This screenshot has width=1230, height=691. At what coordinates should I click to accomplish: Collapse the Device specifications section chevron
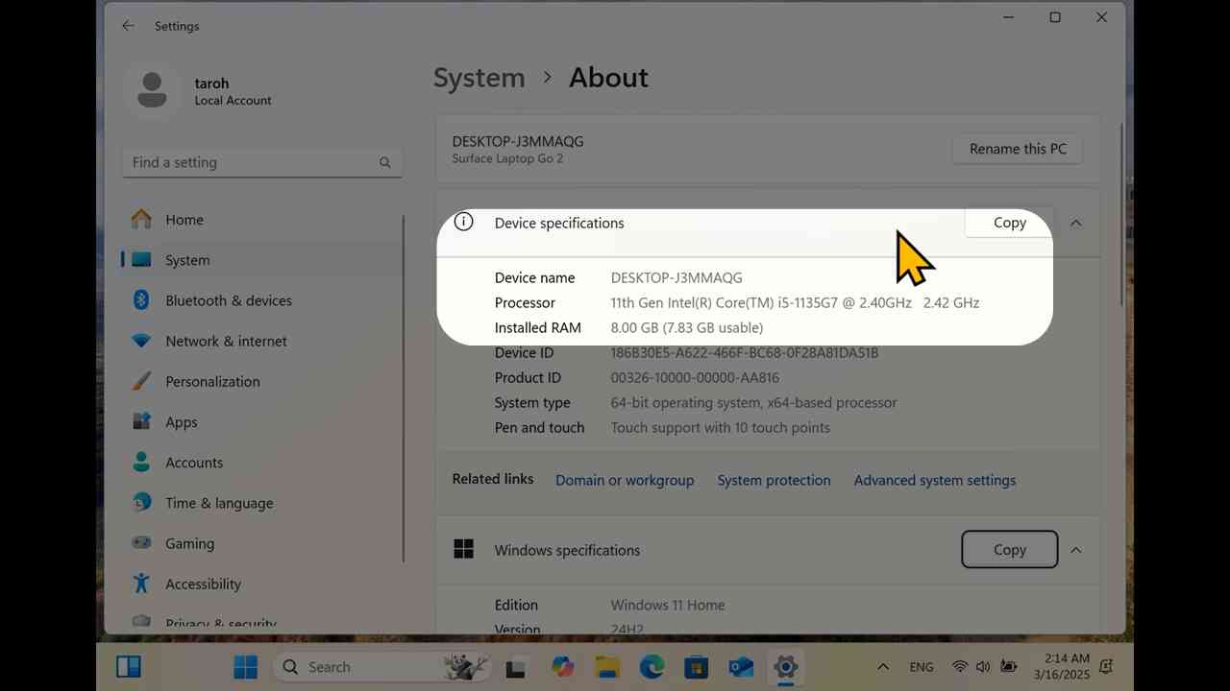tap(1076, 223)
